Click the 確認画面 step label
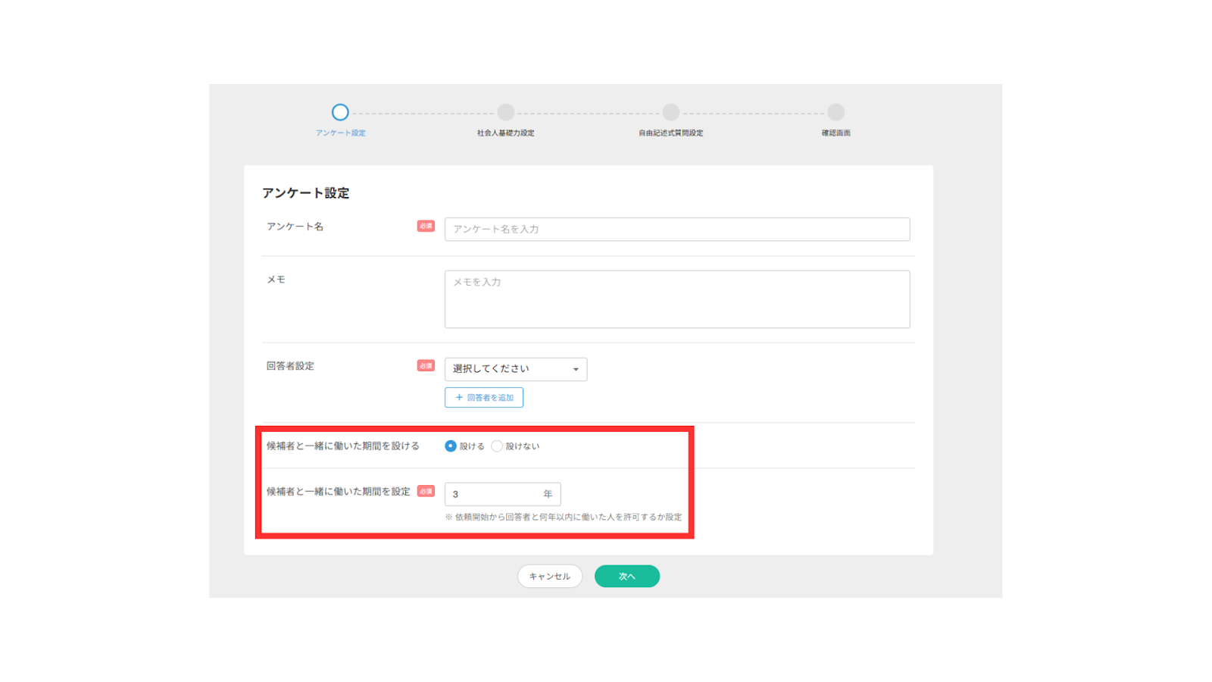Screen dimensions: 1212x682 tap(836, 133)
